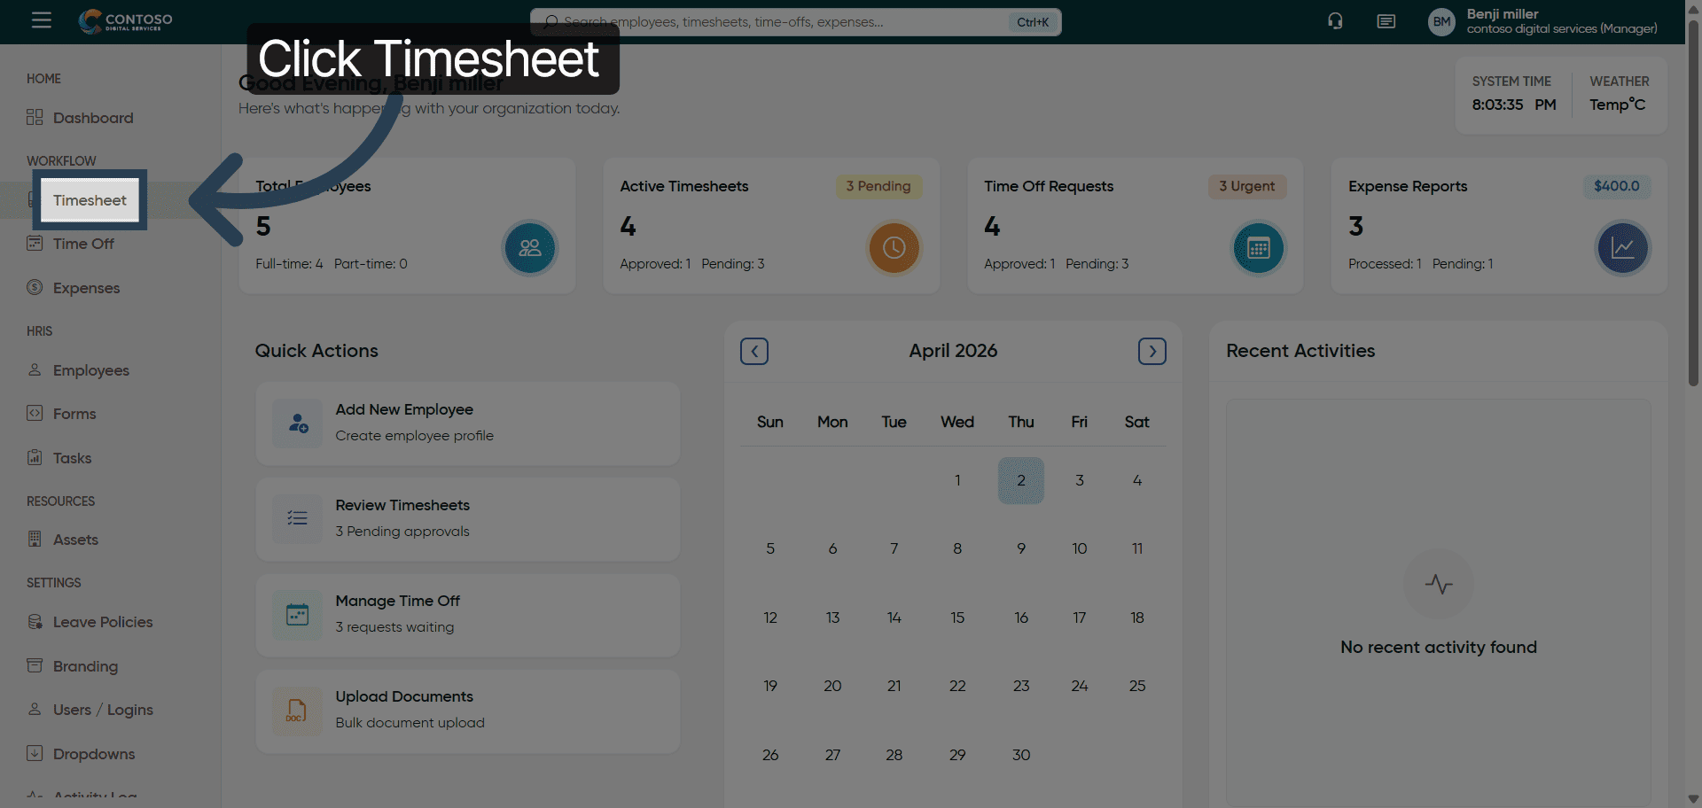The width and height of the screenshot is (1702, 808).
Task: Go to previous month in calendar
Action: pos(754,352)
